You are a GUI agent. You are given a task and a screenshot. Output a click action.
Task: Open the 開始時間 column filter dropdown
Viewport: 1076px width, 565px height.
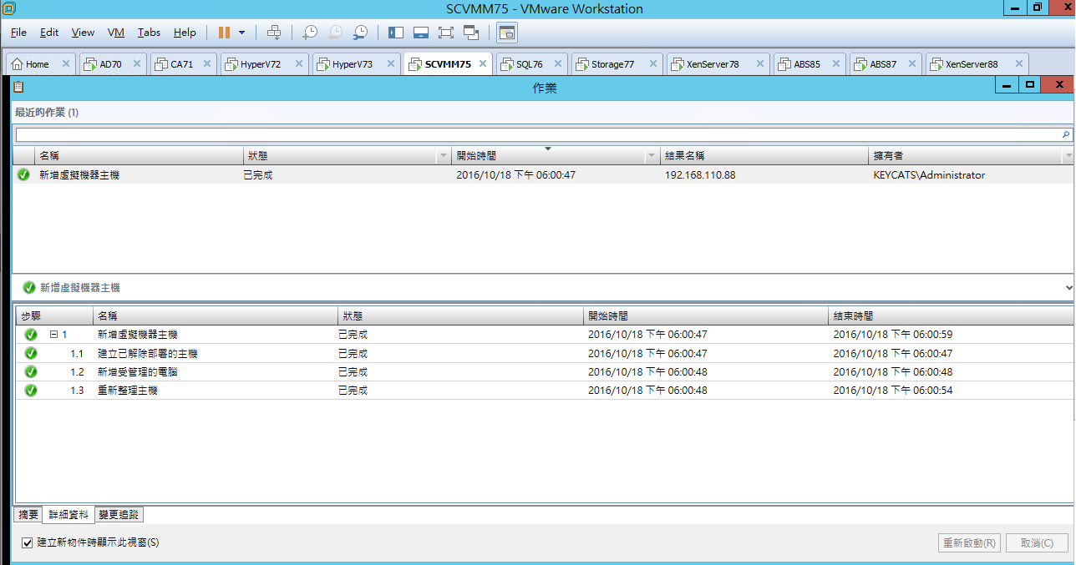(651, 156)
